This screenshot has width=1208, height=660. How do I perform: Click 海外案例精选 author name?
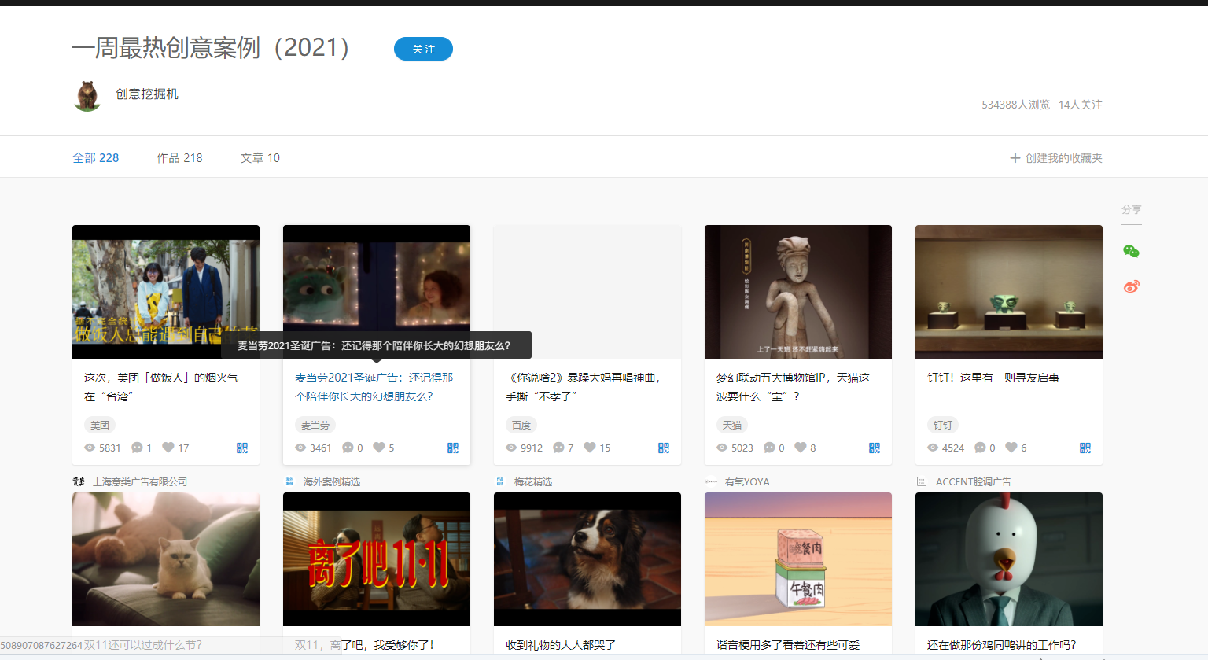click(332, 481)
